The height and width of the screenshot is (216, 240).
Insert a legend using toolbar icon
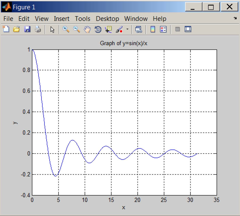(163, 29)
